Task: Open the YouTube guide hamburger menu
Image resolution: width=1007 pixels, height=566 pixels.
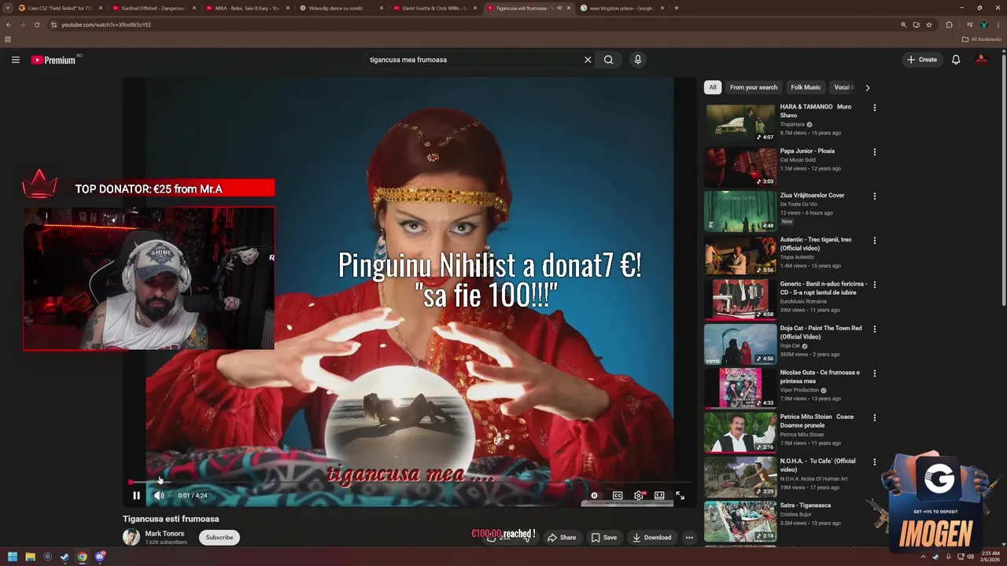Action: [x=15, y=60]
